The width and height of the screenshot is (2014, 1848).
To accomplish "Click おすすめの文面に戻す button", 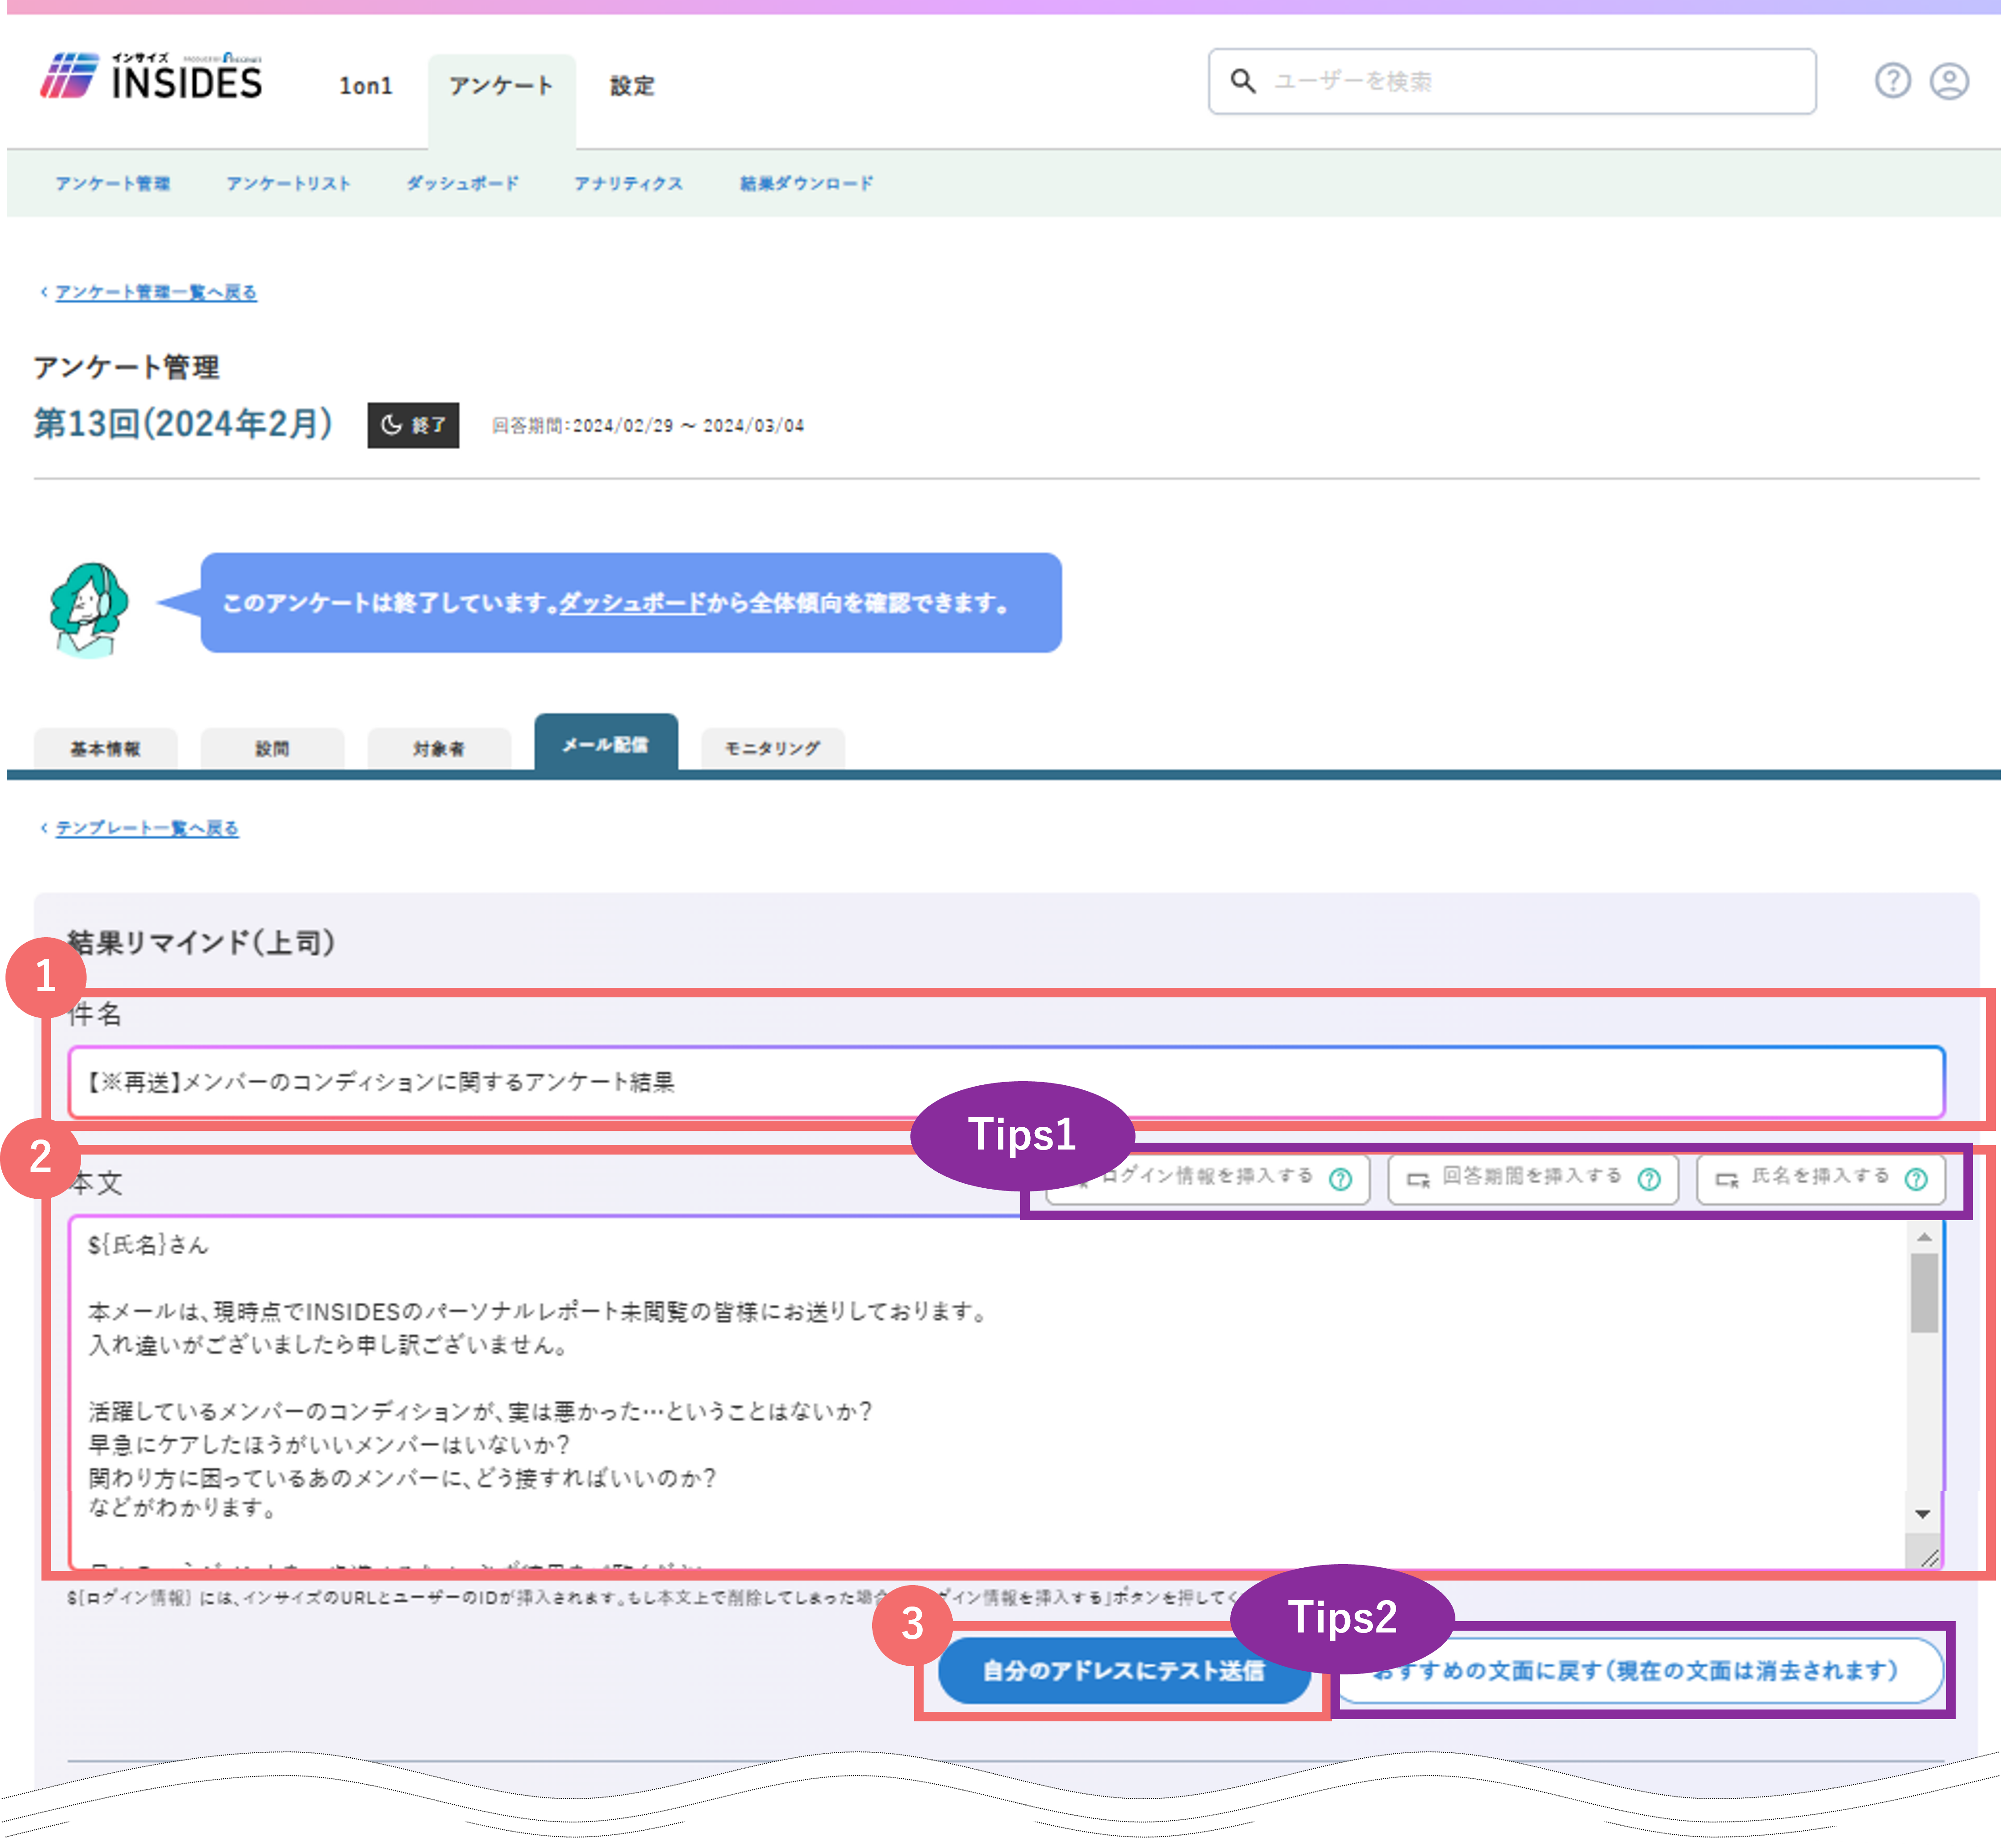I will coord(1639,1671).
